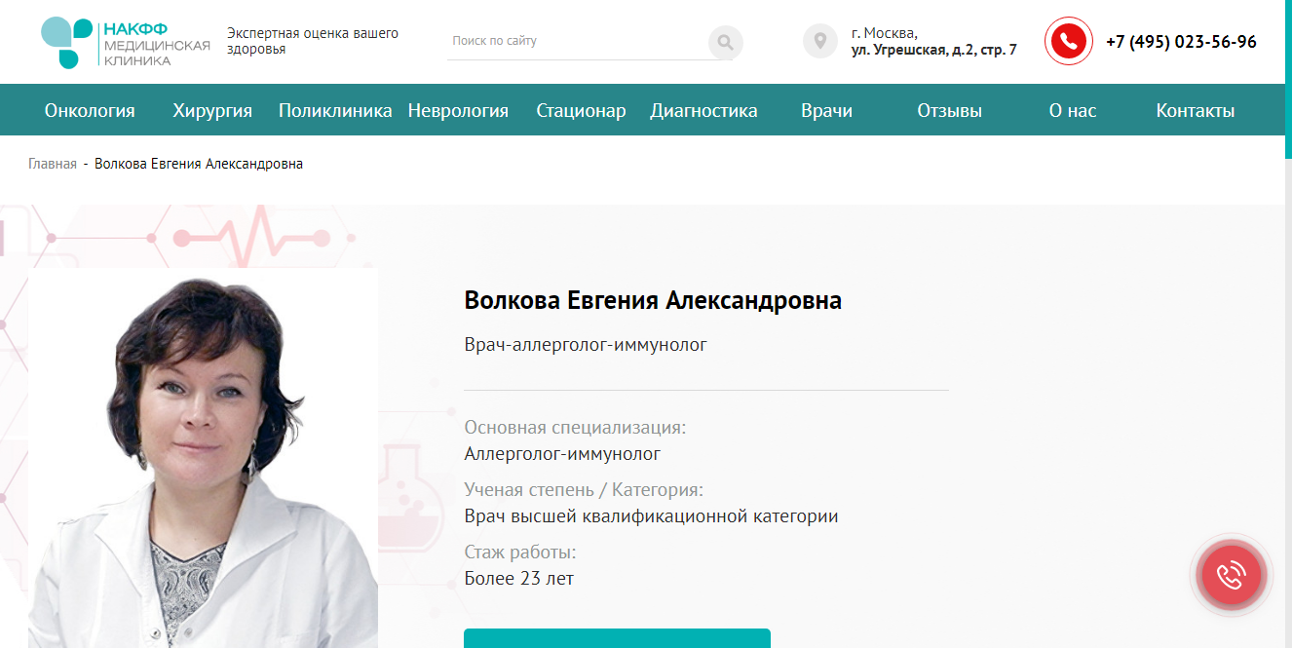The width and height of the screenshot is (1292, 648).
Task: Click the Аллерголог-иммунолог specialization value
Action: click(562, 454)
